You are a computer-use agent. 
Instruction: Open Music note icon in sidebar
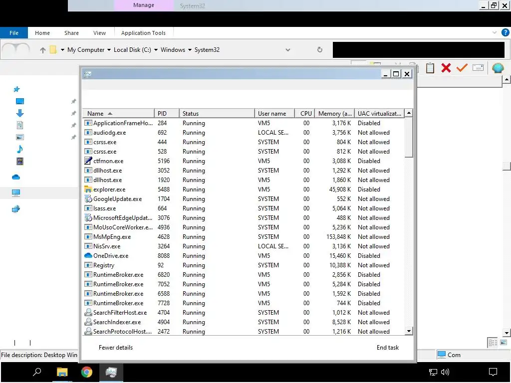(19, 149)
